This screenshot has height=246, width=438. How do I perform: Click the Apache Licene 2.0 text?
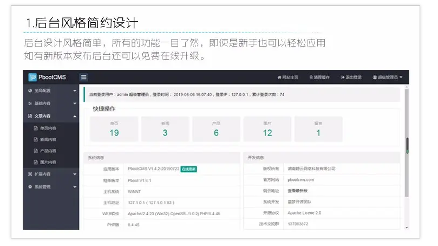coord(304,213)
